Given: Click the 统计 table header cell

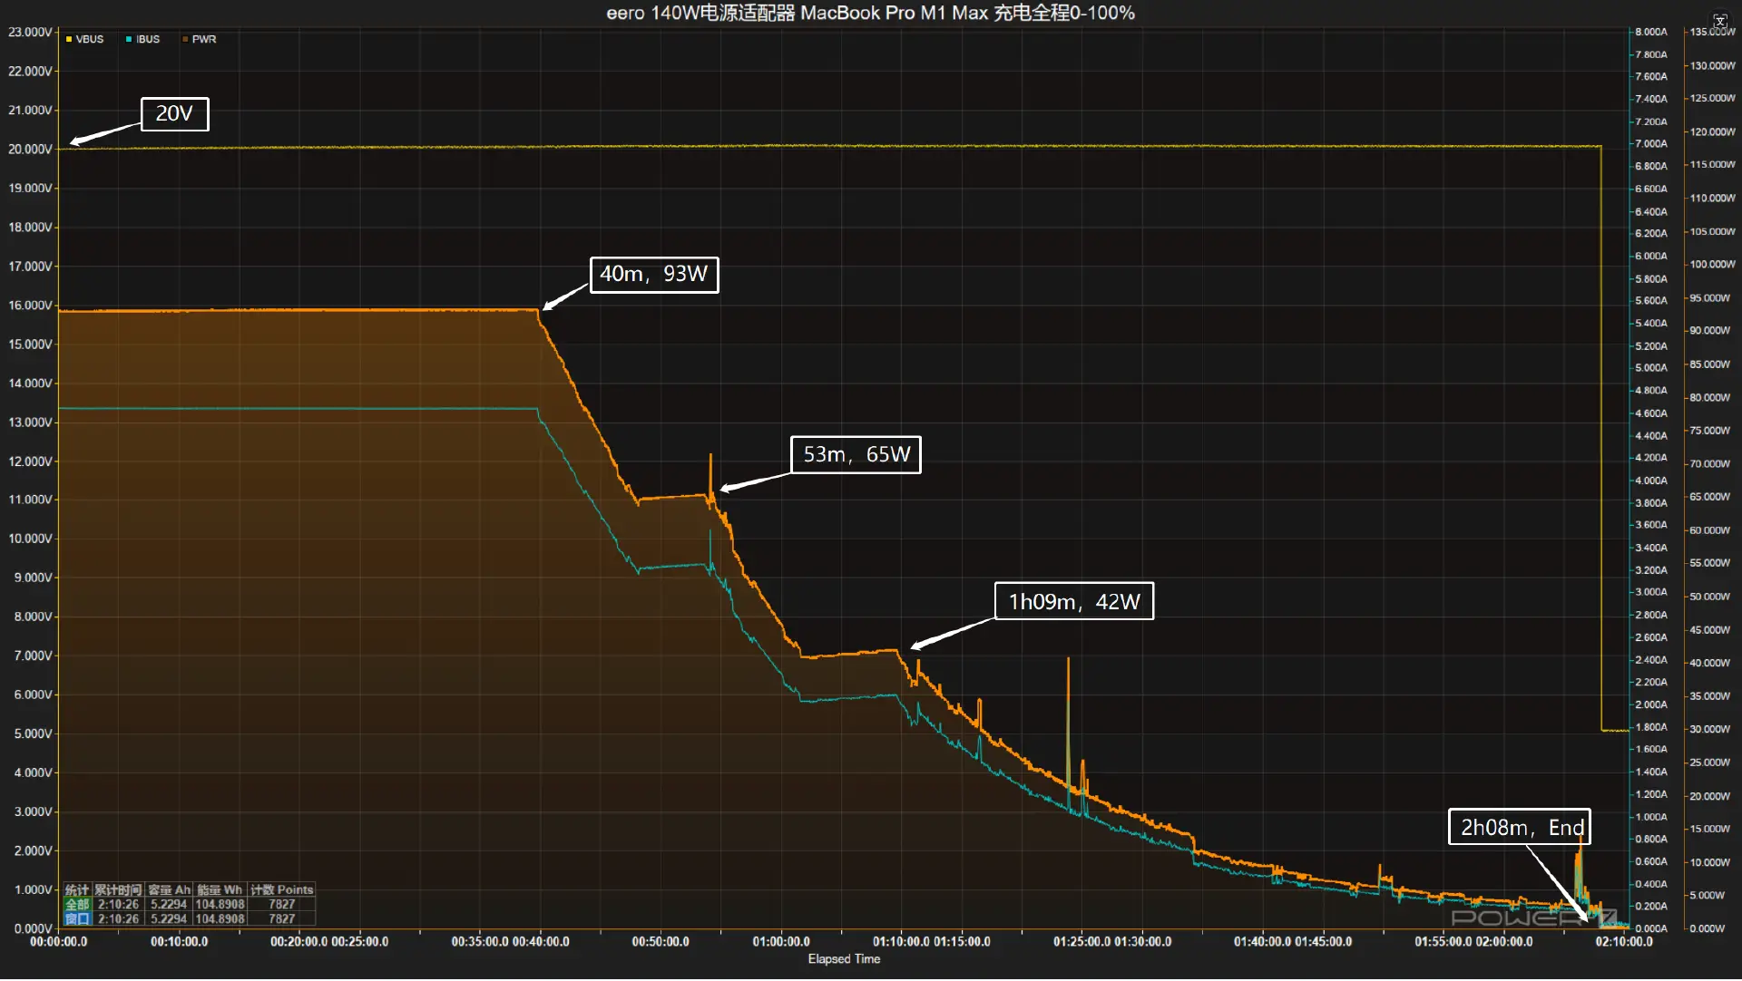Looking at the screenshot, I should 77,890.
